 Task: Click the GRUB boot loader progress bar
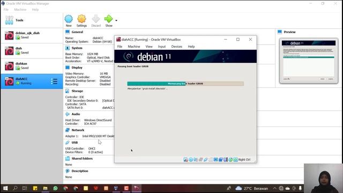coord(185,84)
